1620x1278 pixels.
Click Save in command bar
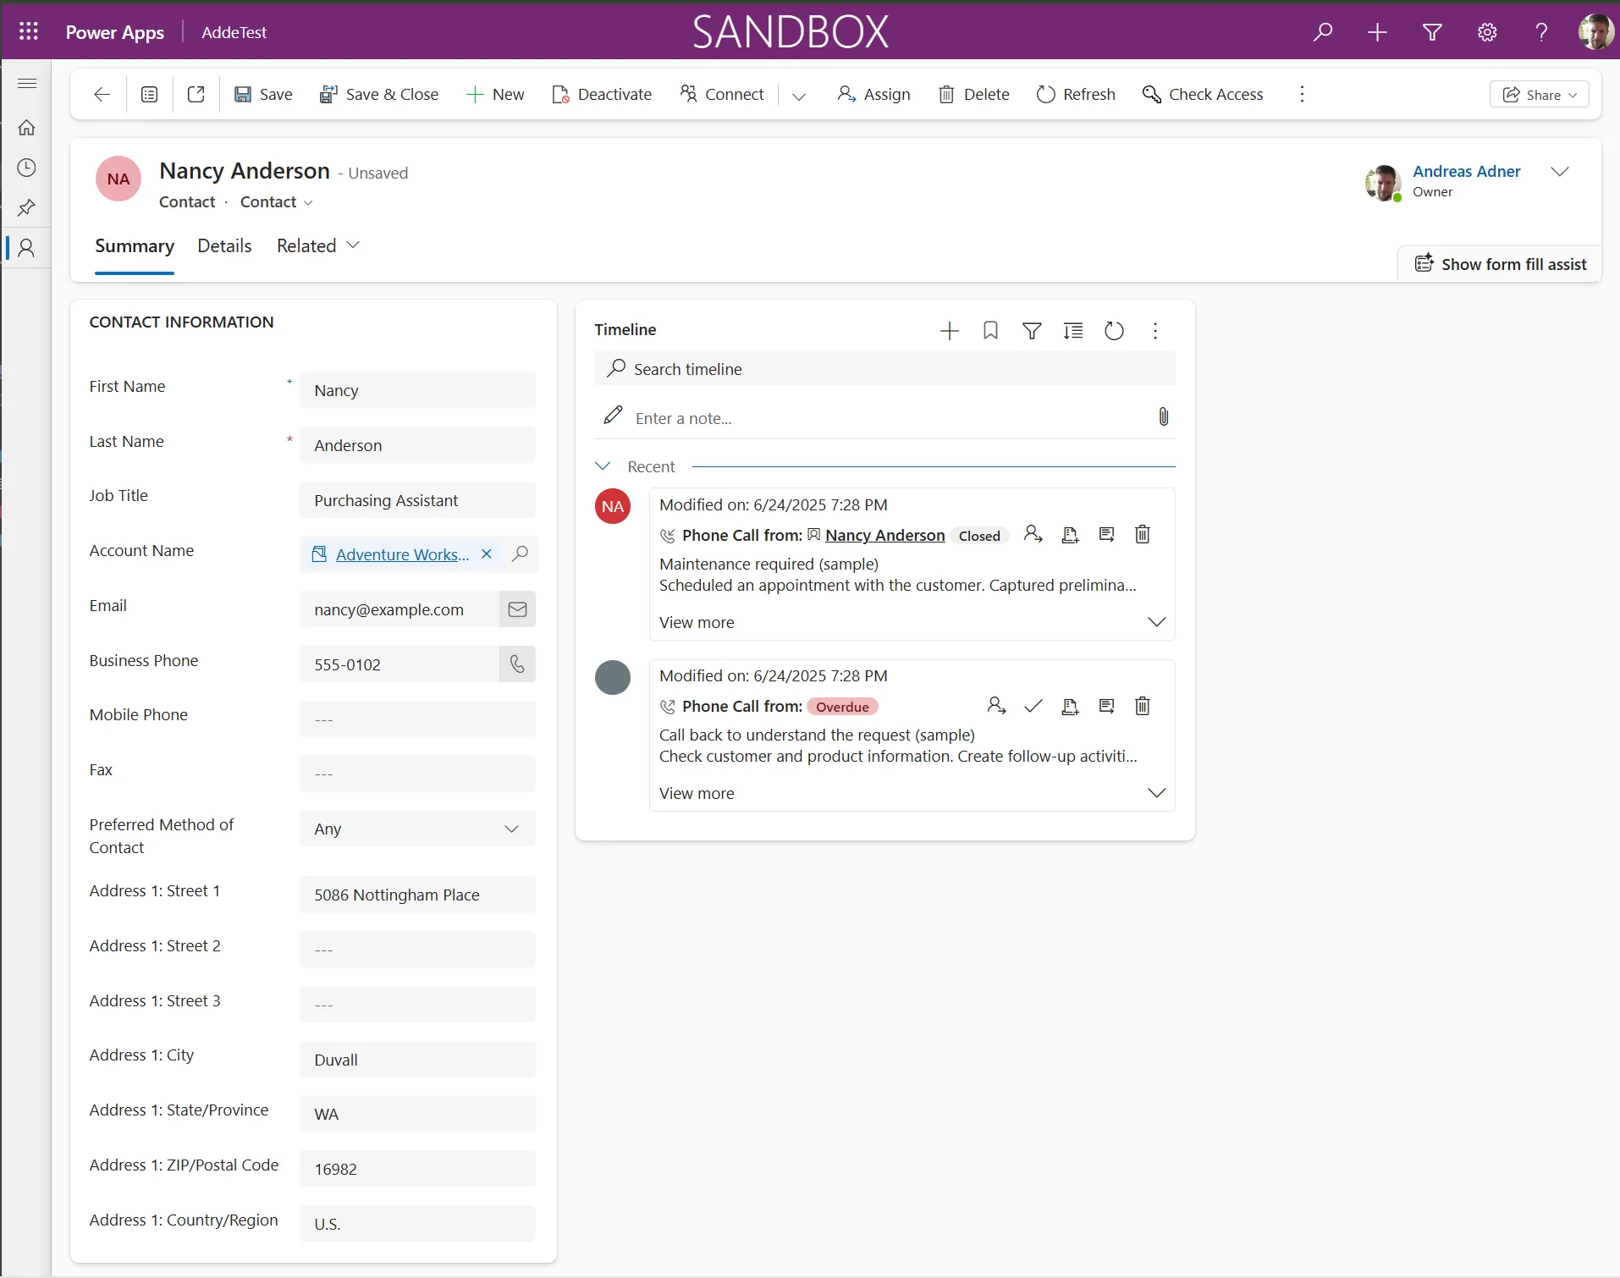[x=263, y=94]
